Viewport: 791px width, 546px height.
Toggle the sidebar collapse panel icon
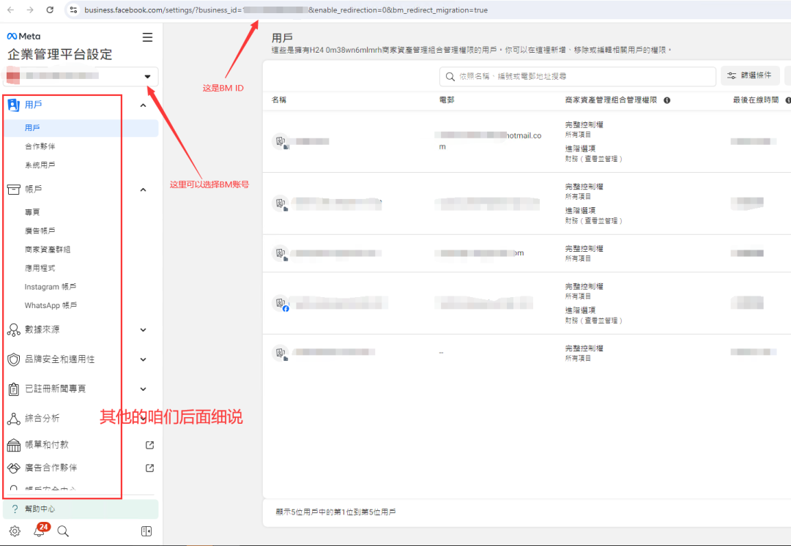[x=146, y=531]
